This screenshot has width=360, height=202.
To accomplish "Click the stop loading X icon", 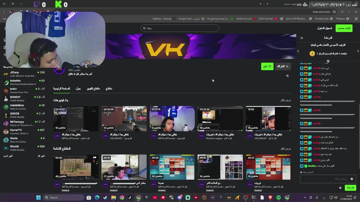I will tap(342, 12).
